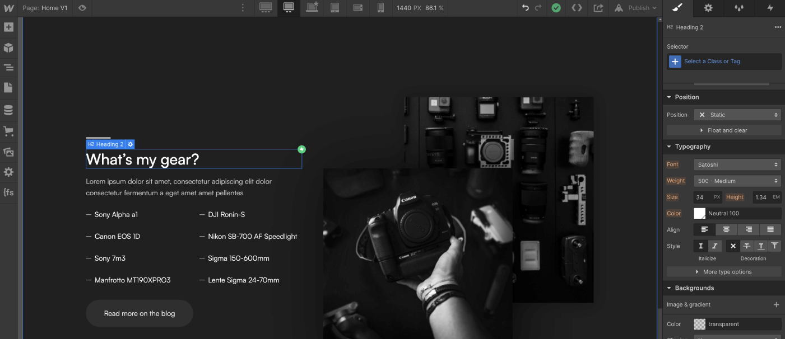Switch to Element Settings gear tab
Image resolution: width=785 pixels, height=339 pixels.
708,8
